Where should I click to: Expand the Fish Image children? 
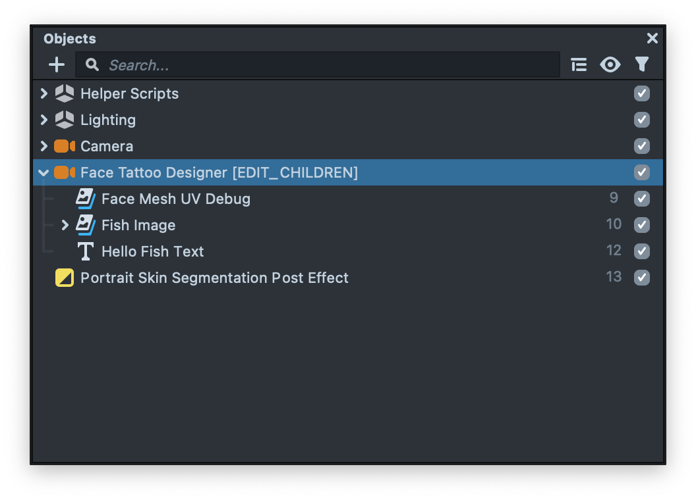pos(65,225)
